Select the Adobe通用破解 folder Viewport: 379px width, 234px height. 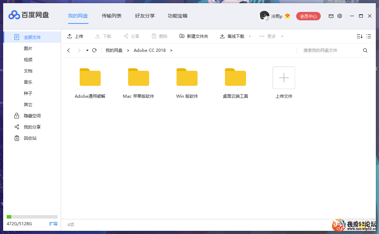pos(90,83)
